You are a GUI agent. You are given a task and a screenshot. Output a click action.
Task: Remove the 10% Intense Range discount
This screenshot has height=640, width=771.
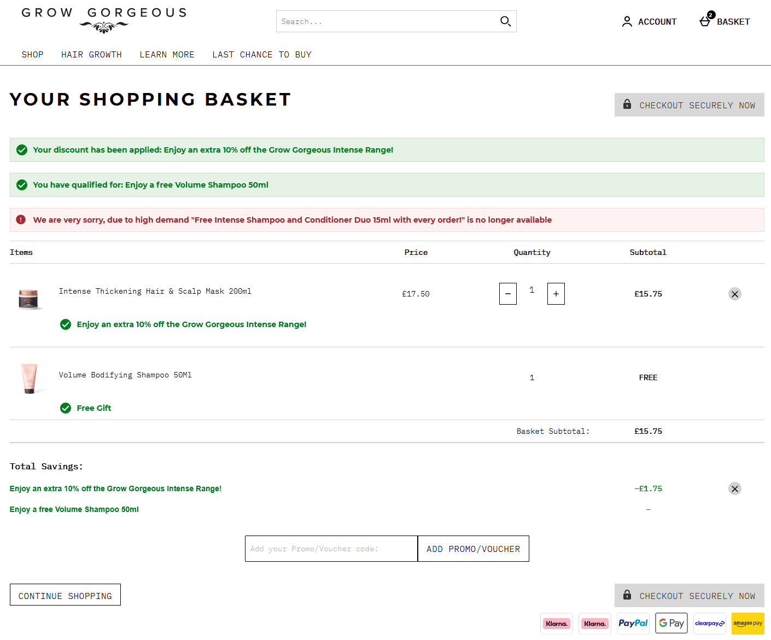[x=735, y=488]
